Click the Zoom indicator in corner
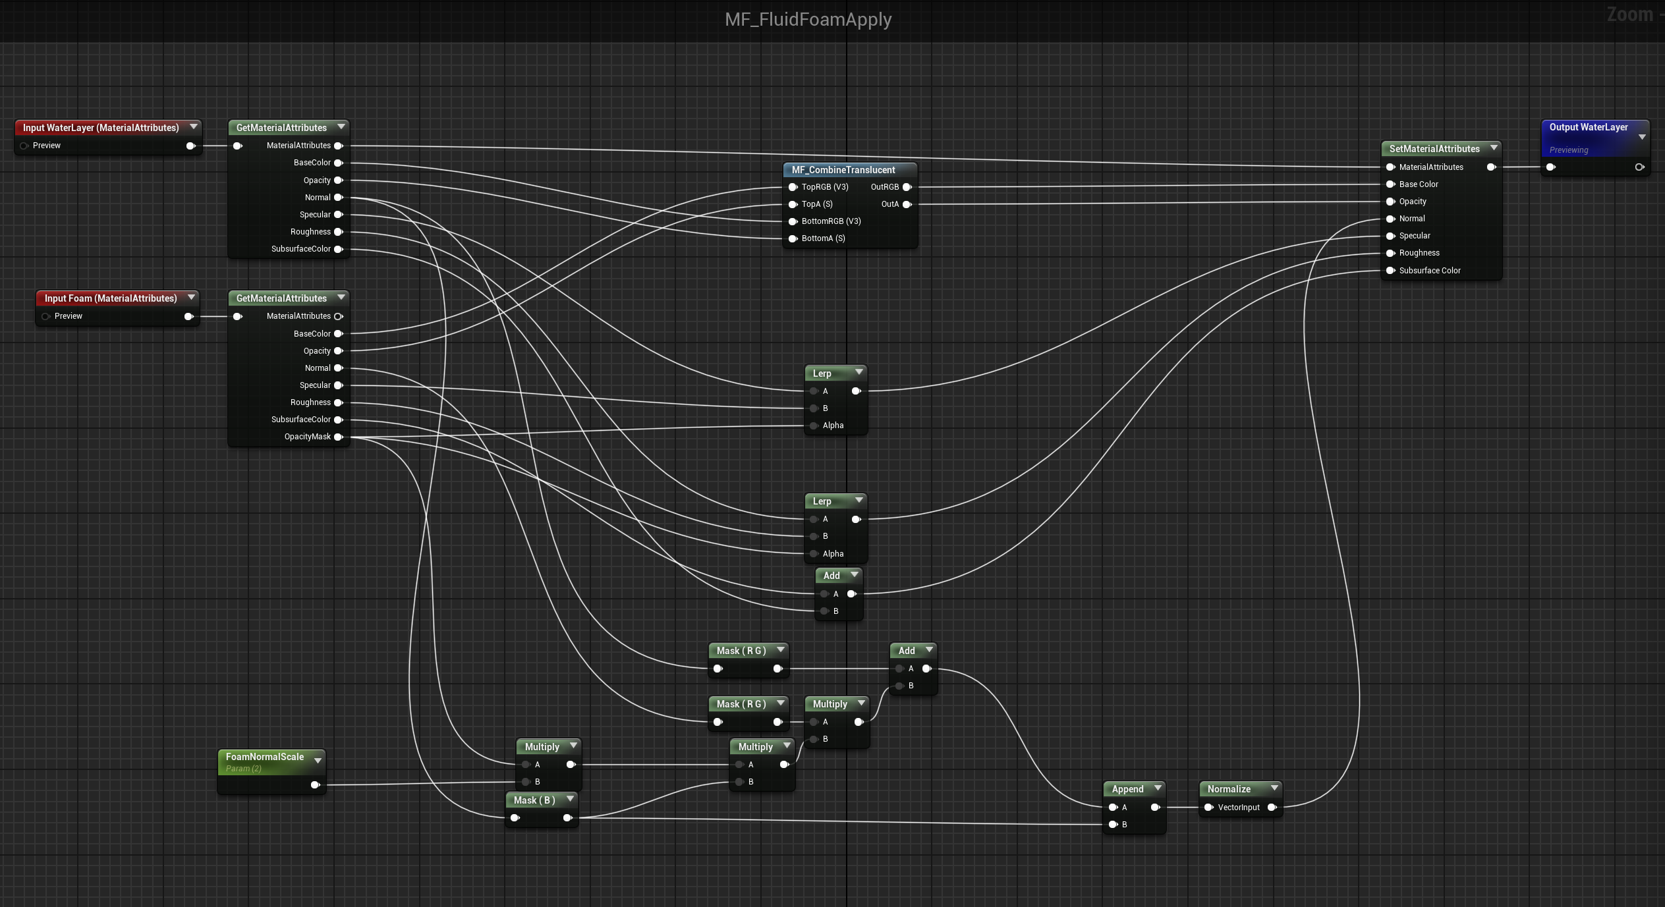 (x=1631, y=14)
